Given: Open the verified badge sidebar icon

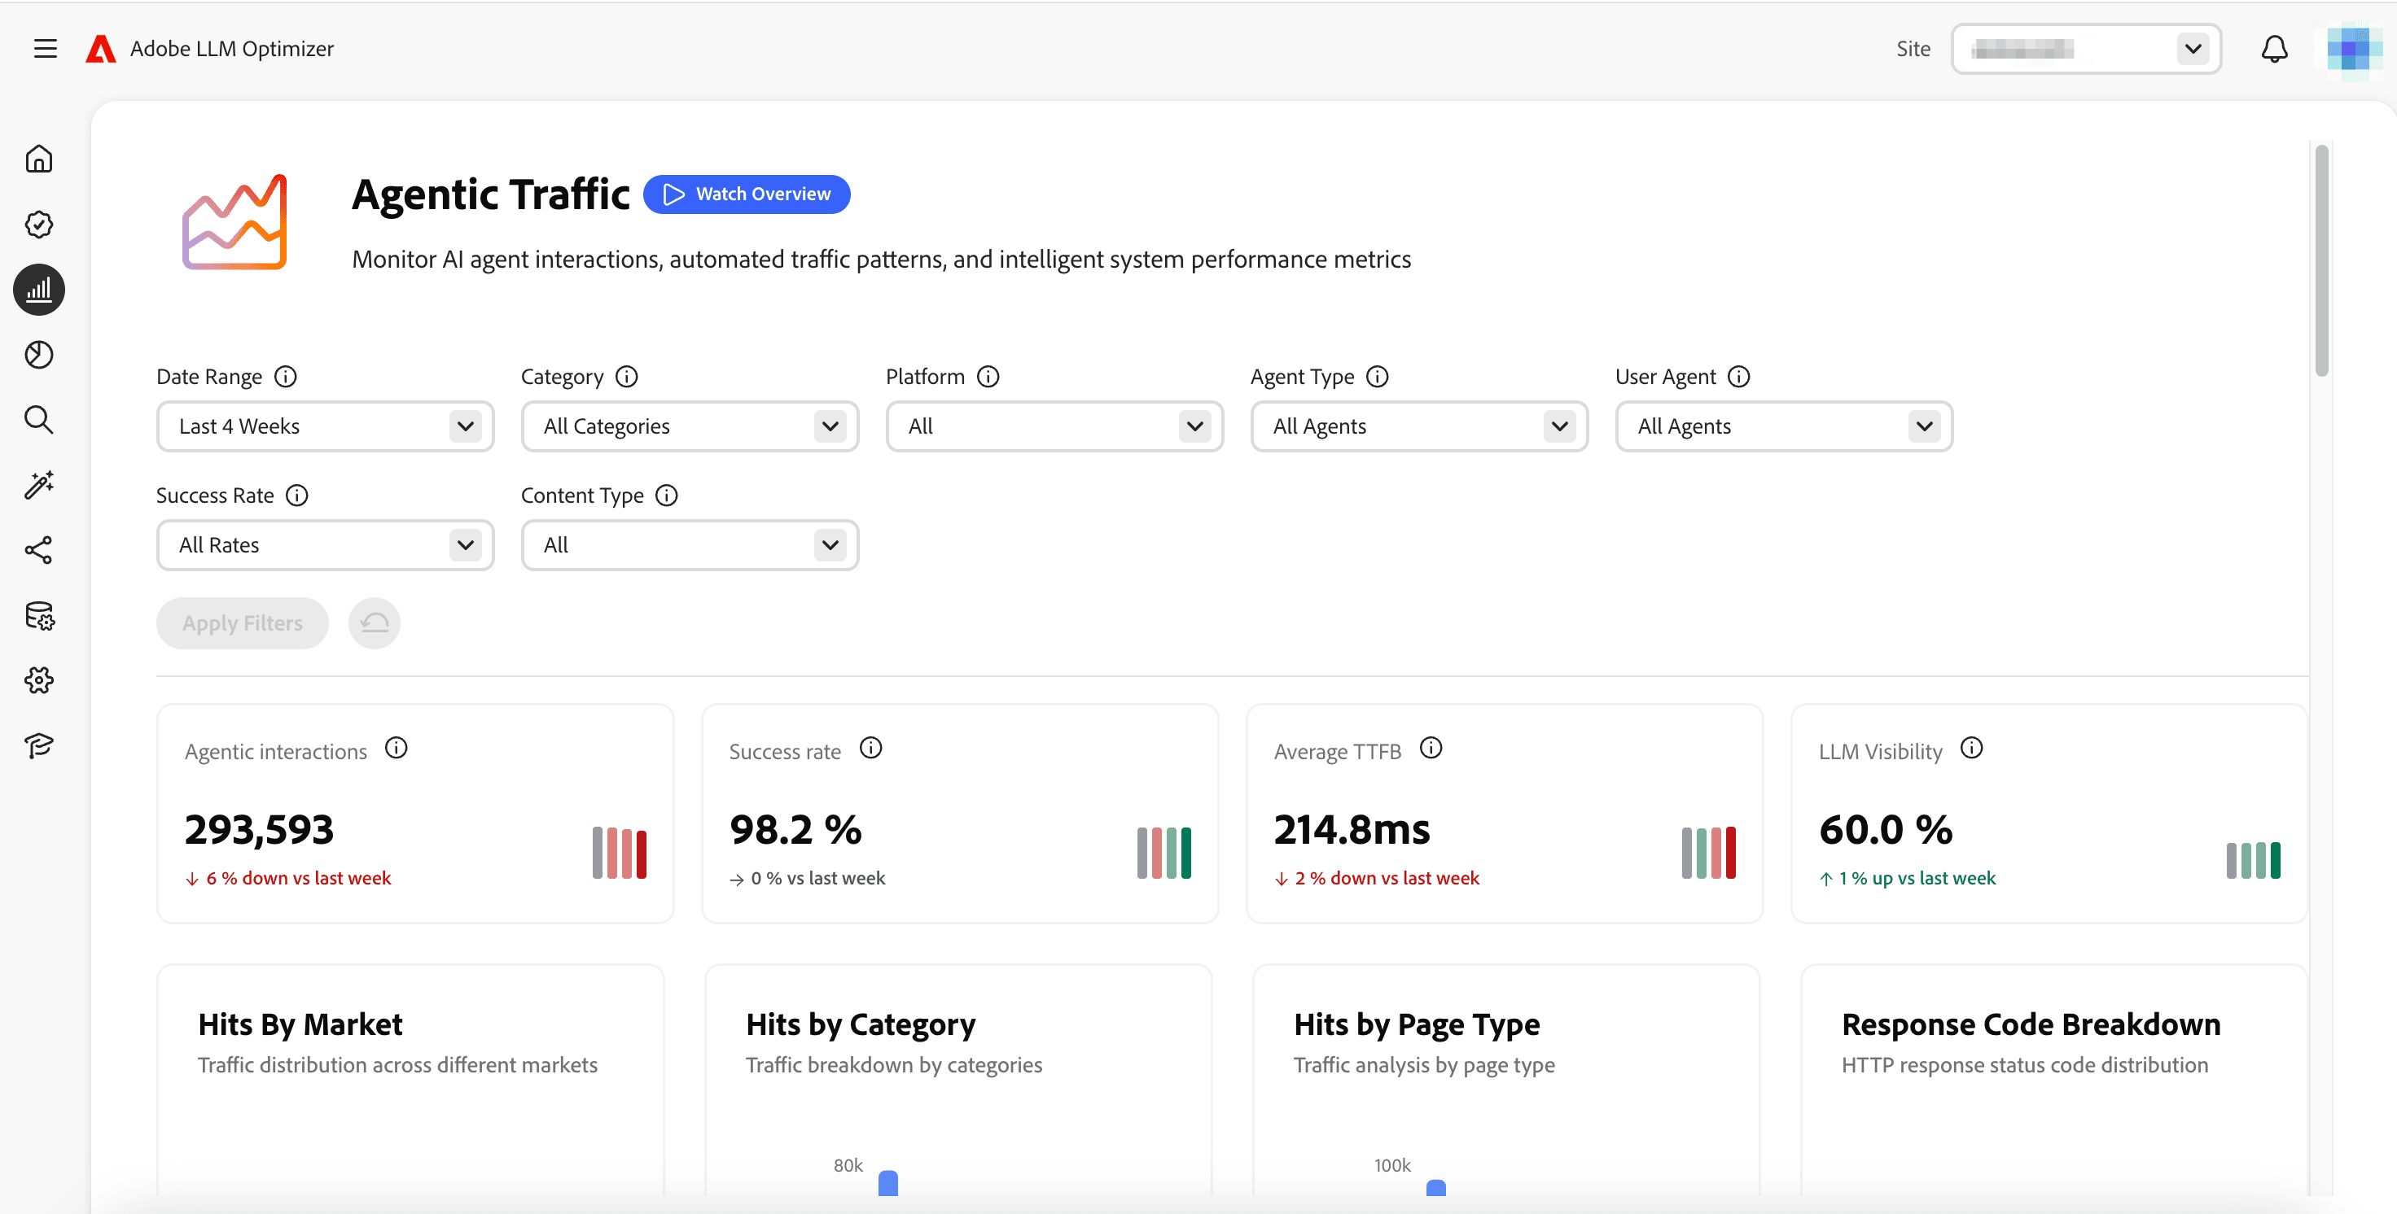Looking at the screenshot, I should [x=39, y=224].
